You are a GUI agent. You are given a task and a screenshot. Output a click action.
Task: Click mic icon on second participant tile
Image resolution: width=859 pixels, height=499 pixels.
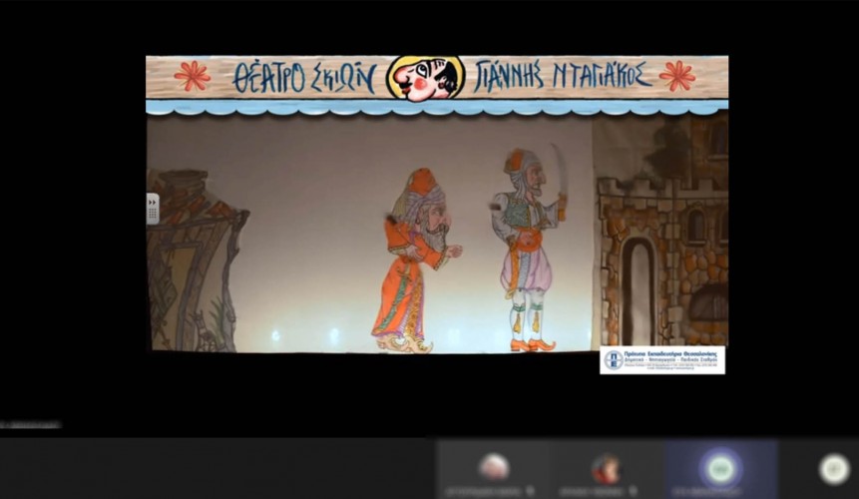(632, 491)
